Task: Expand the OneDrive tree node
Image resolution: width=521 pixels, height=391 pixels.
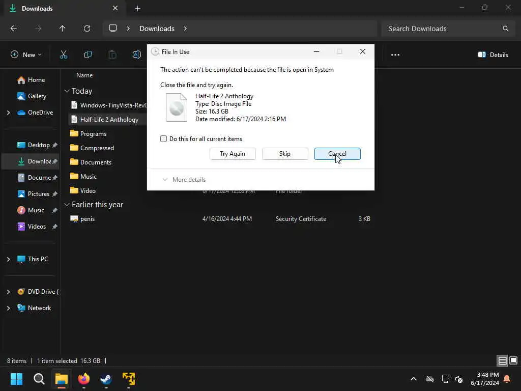Action: click(x=8, y=113)
